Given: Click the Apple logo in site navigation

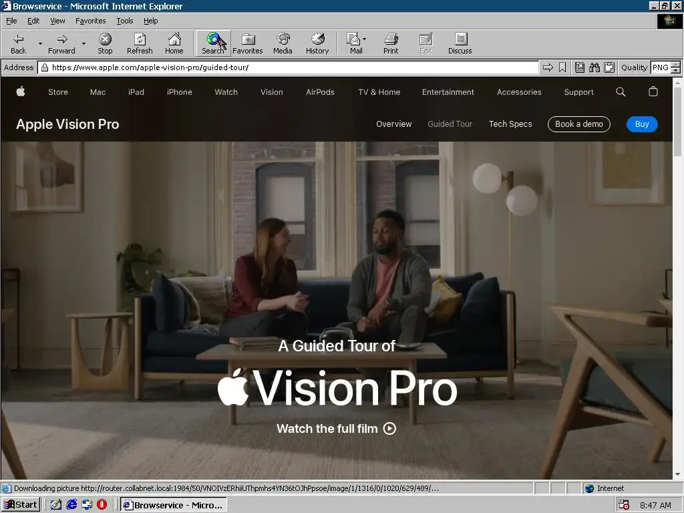Looking at the screenshot, I should [21, 92].
